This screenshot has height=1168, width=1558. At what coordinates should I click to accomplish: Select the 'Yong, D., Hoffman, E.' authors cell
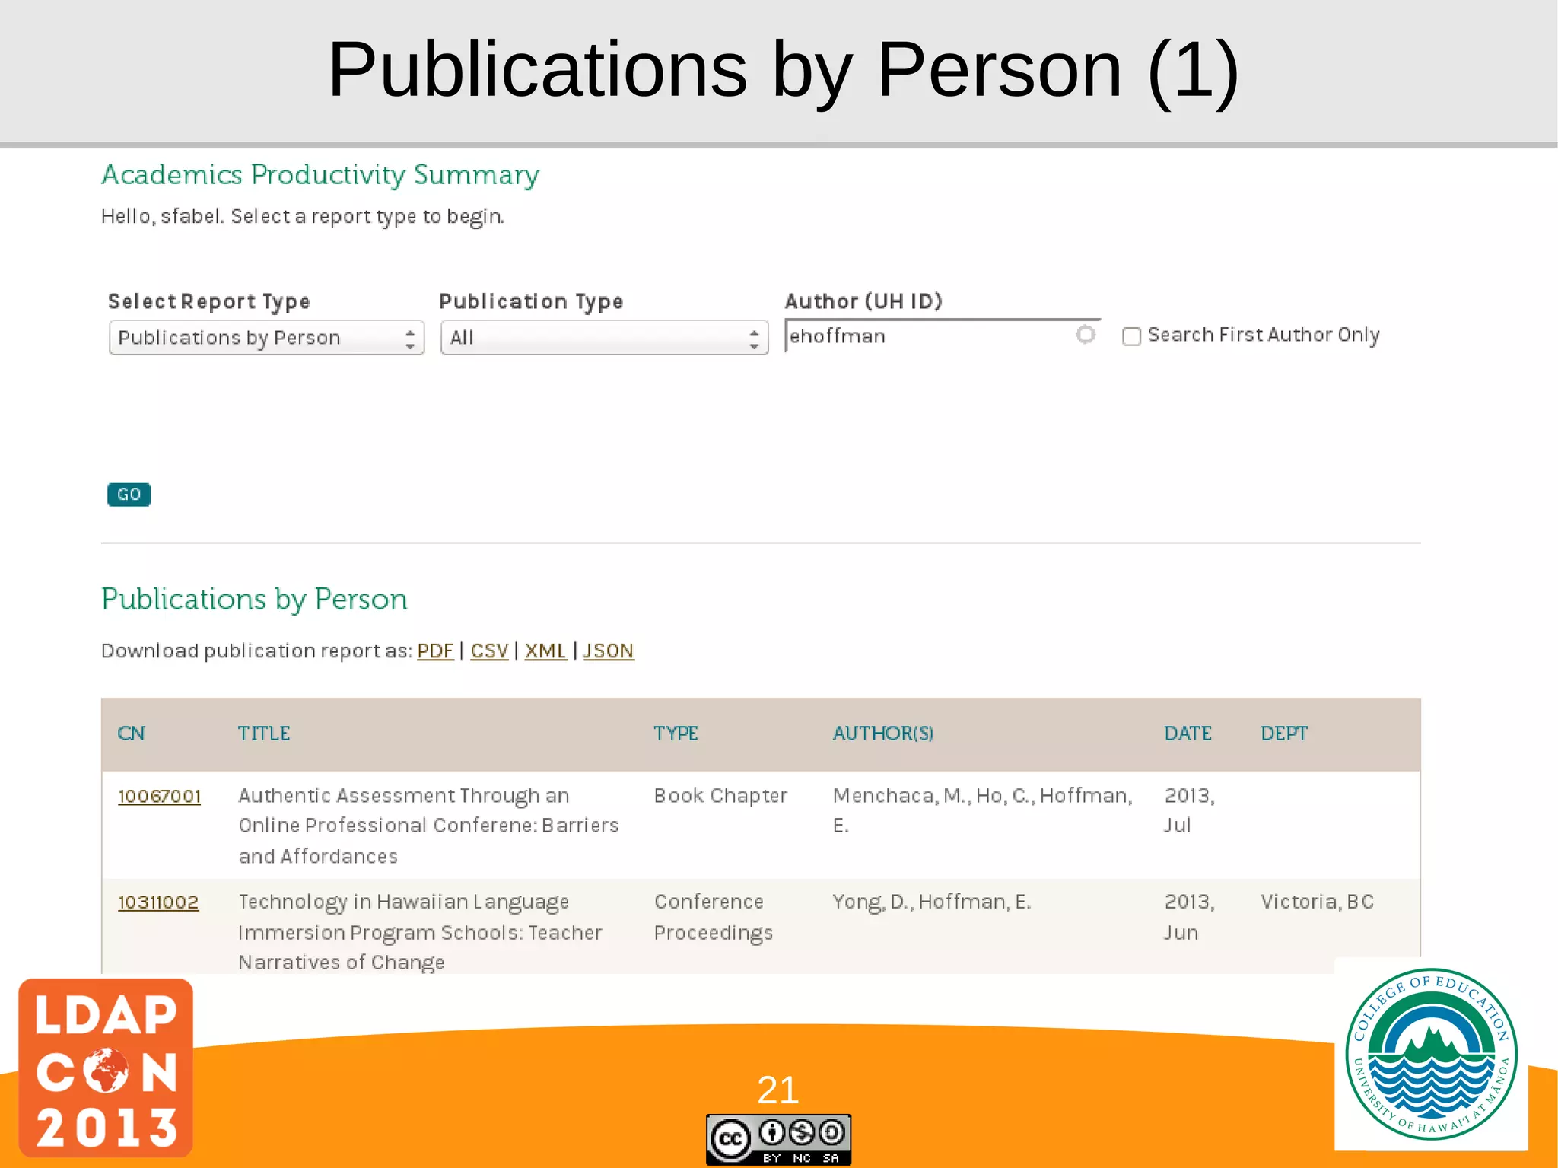pos(932,902)
